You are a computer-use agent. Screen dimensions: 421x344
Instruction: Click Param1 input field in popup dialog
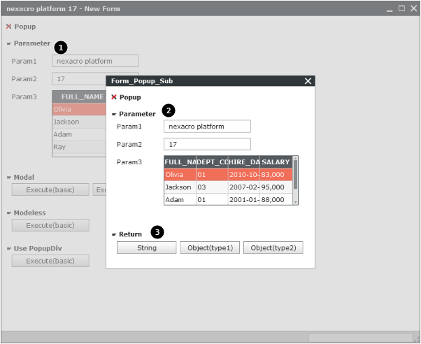point(206,127)
